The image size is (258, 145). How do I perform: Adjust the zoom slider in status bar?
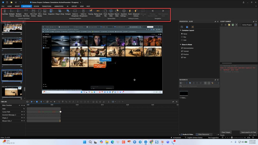pos(232,138)
